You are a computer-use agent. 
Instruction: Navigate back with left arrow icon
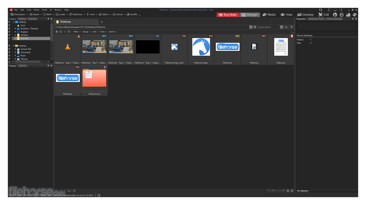click(x=61, y=32)
